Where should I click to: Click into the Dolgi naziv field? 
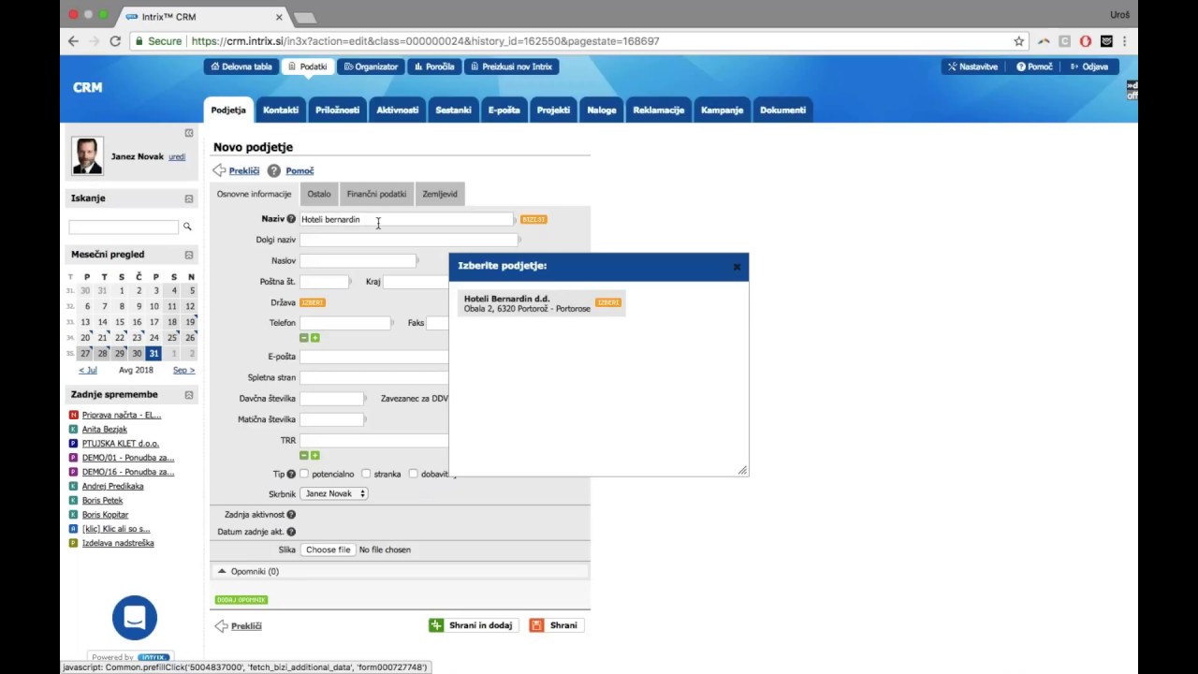coord(408,240)
